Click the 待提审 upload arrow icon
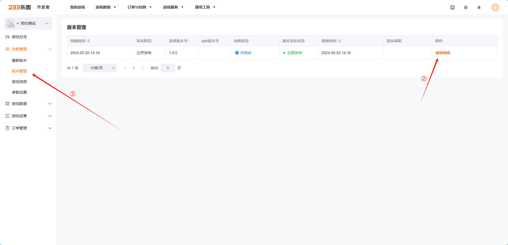The width and height of the screenshot is (508, 245). 237,53
